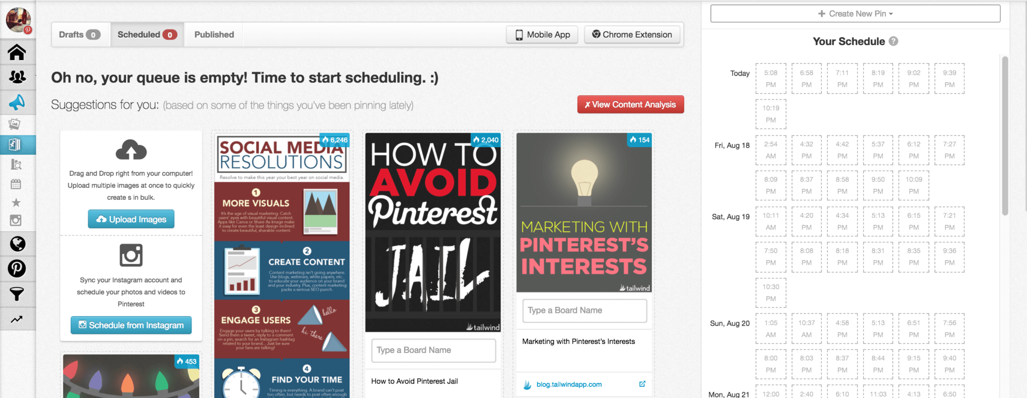Open the funnel icon in sidebar
The width and height of the screenshot is (1027, 398).
(x=17, y=294)
